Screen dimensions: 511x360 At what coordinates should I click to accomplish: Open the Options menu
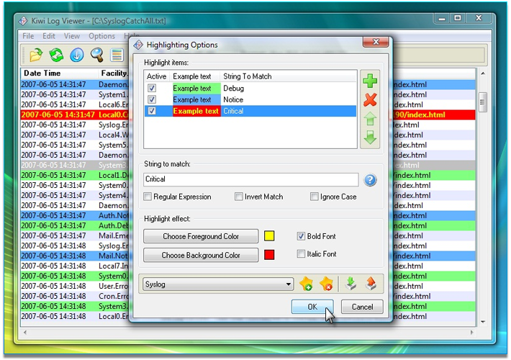point(101,36)
